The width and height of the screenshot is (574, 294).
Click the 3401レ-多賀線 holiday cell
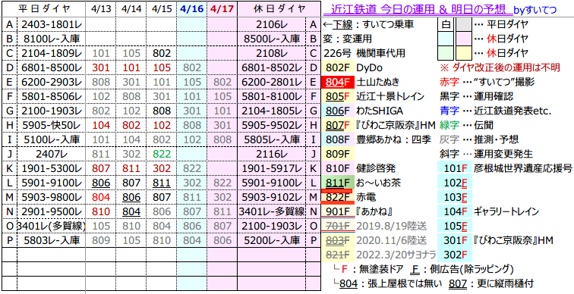click(271, 211)
